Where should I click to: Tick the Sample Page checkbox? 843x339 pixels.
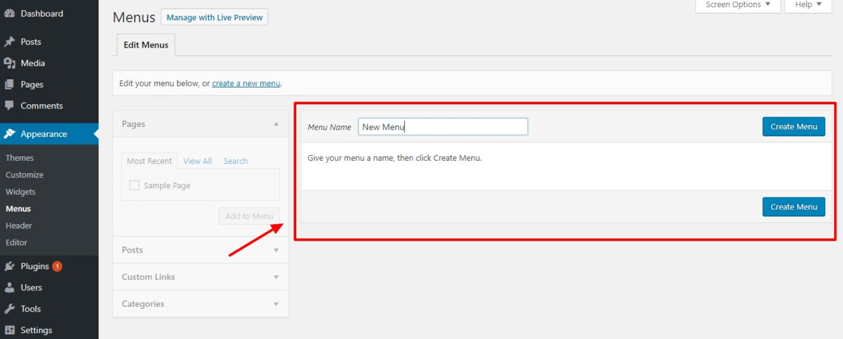(134, 185)
